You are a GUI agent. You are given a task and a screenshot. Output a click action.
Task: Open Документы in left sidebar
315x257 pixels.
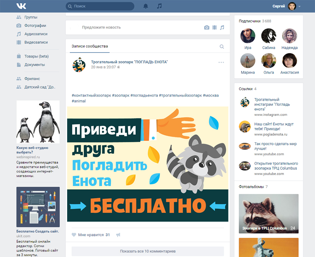[35, 65]
